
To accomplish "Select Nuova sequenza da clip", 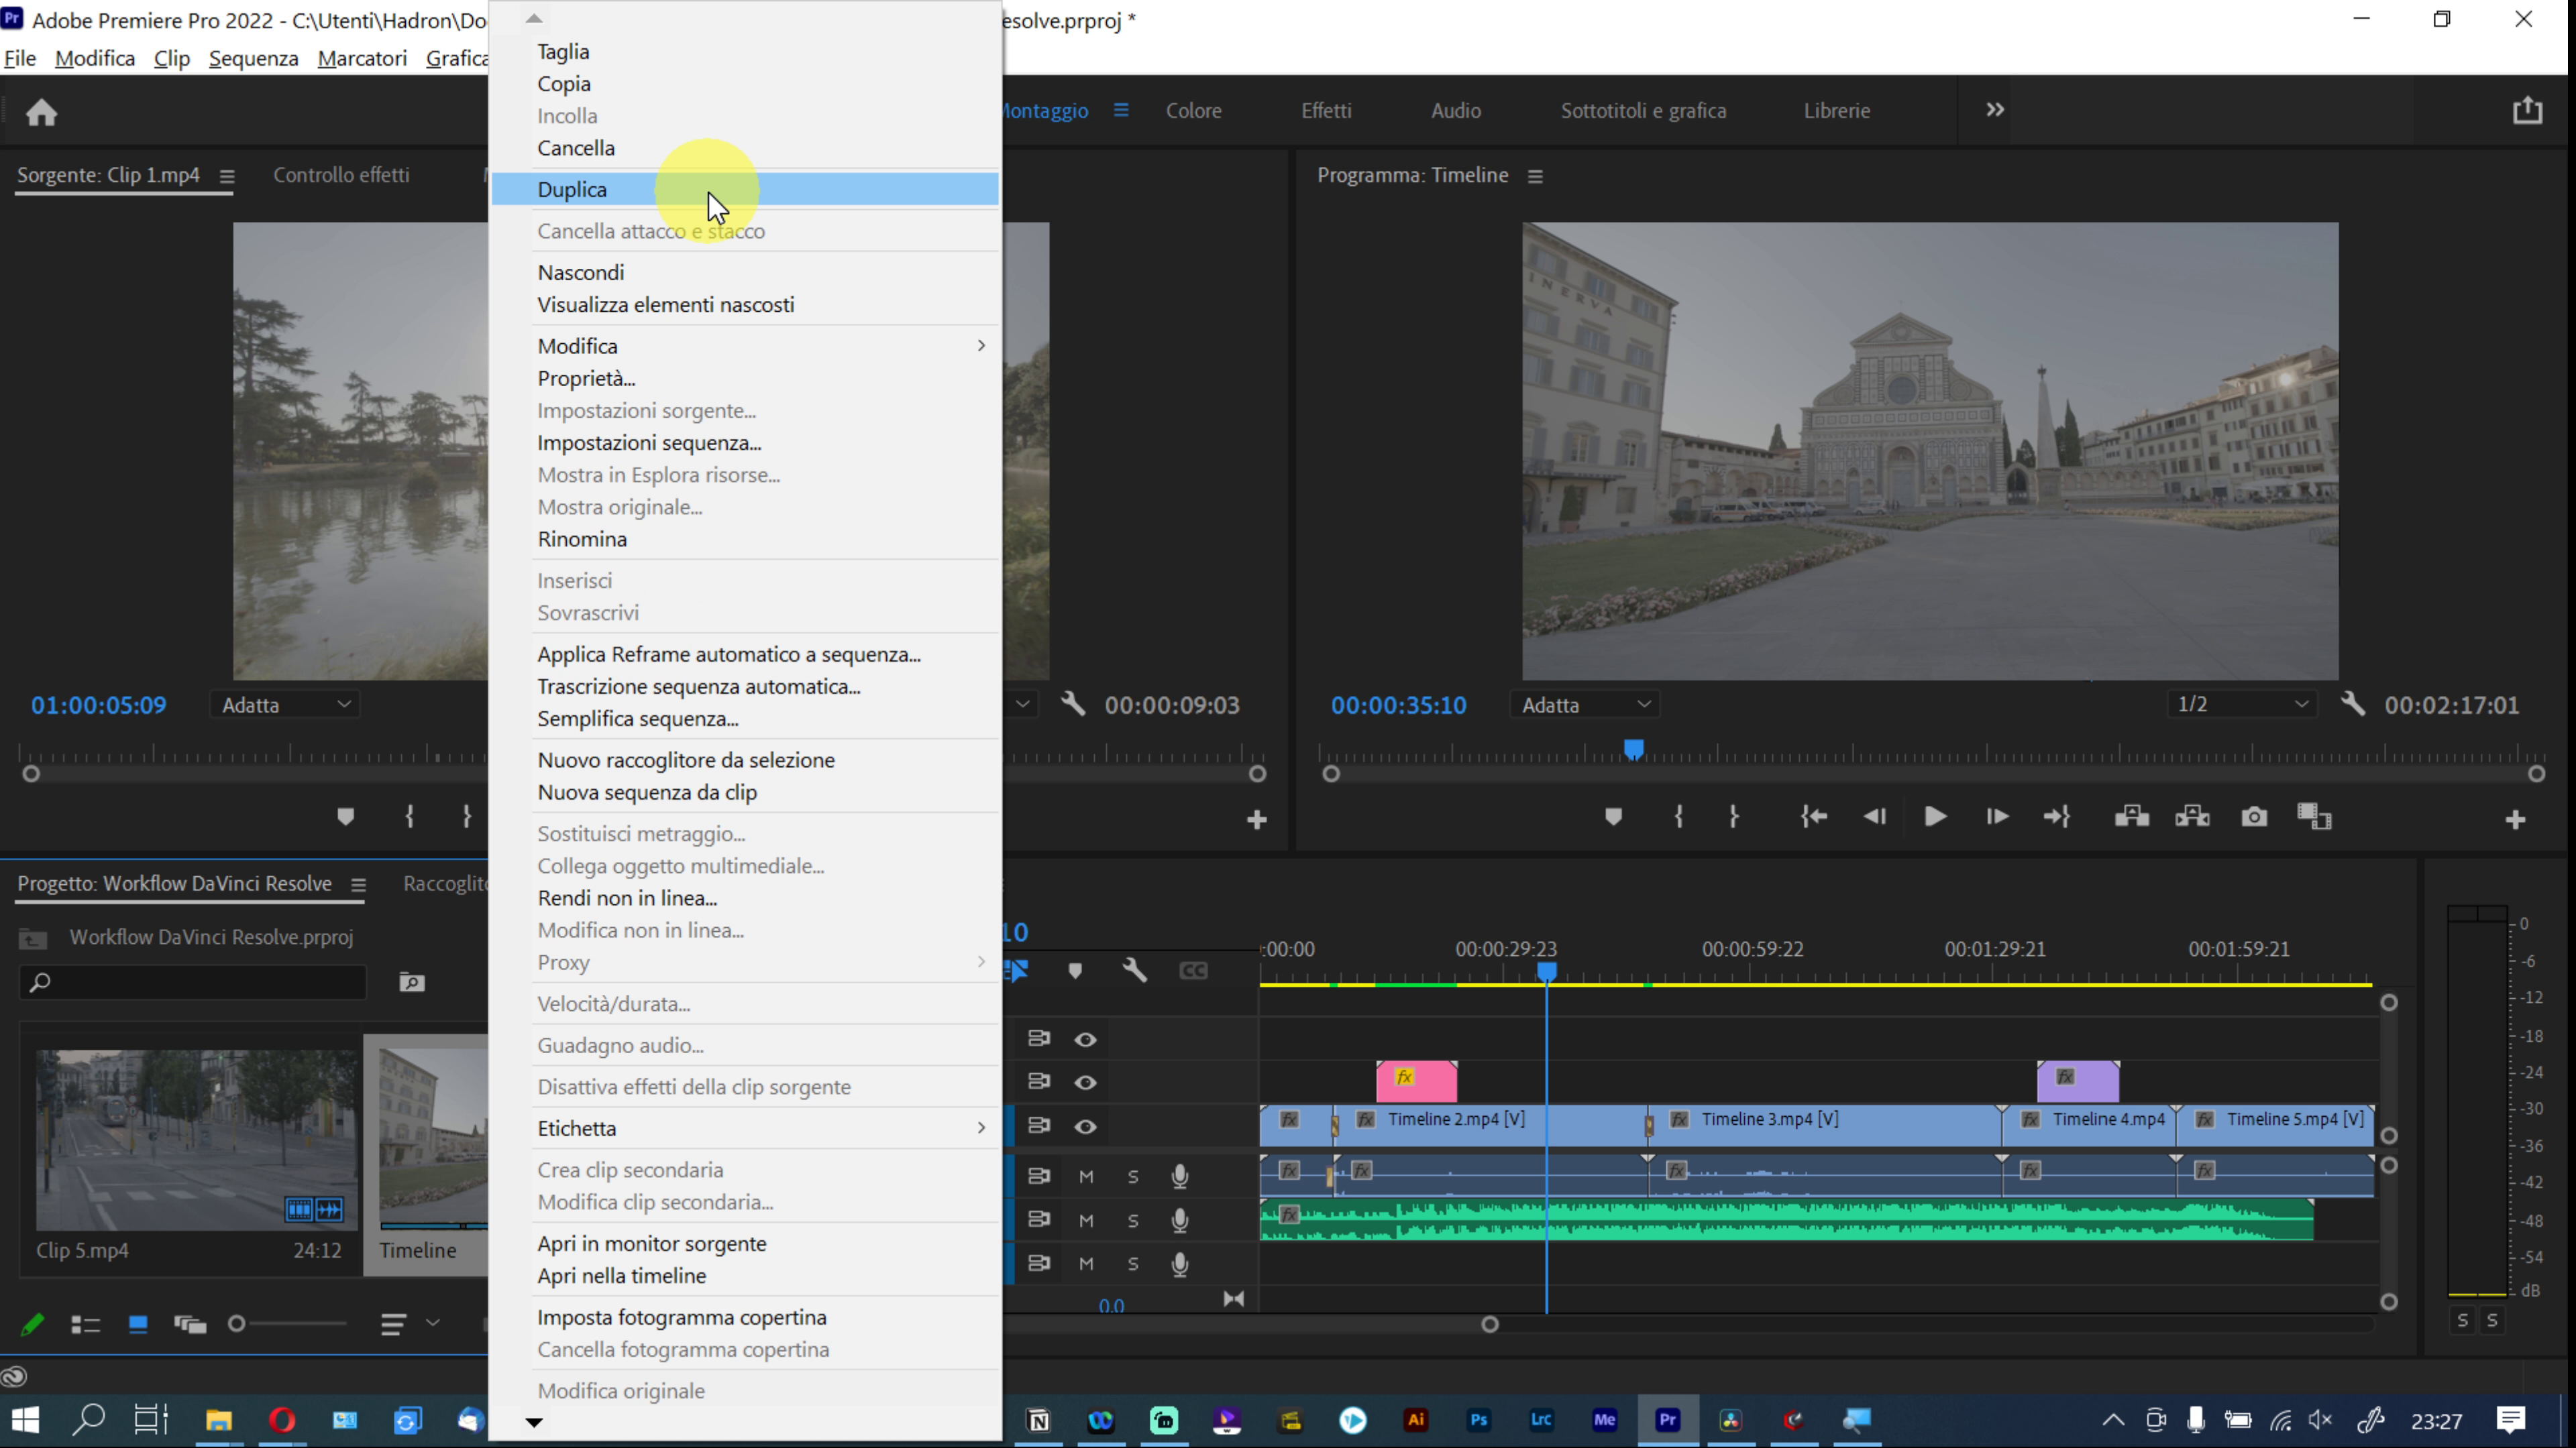I will click(x=745, y=792).
